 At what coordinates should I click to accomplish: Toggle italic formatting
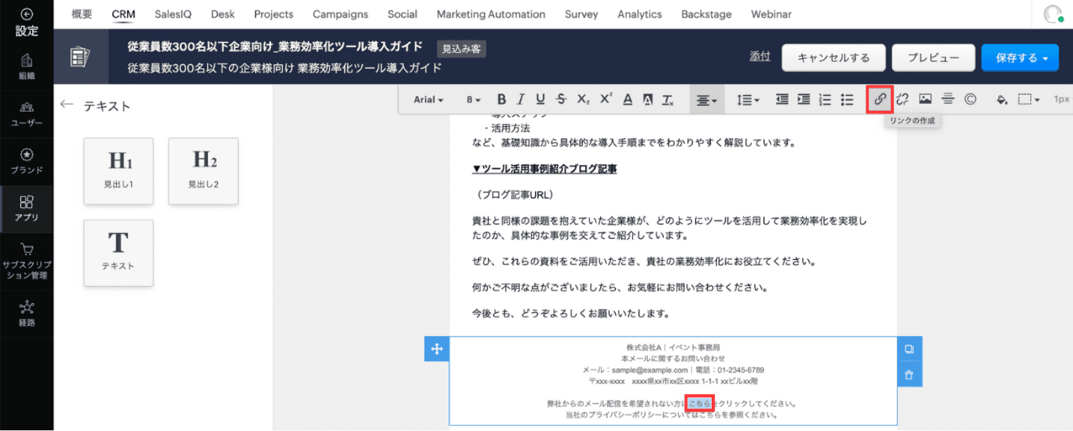pyautogui.click(x=521, y=99)
